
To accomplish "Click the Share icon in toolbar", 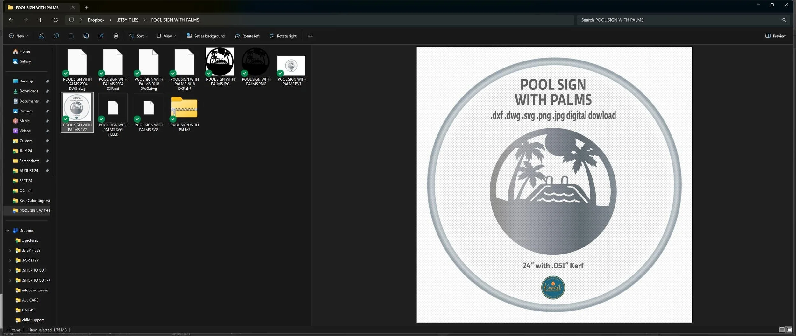I will [101, 36].
